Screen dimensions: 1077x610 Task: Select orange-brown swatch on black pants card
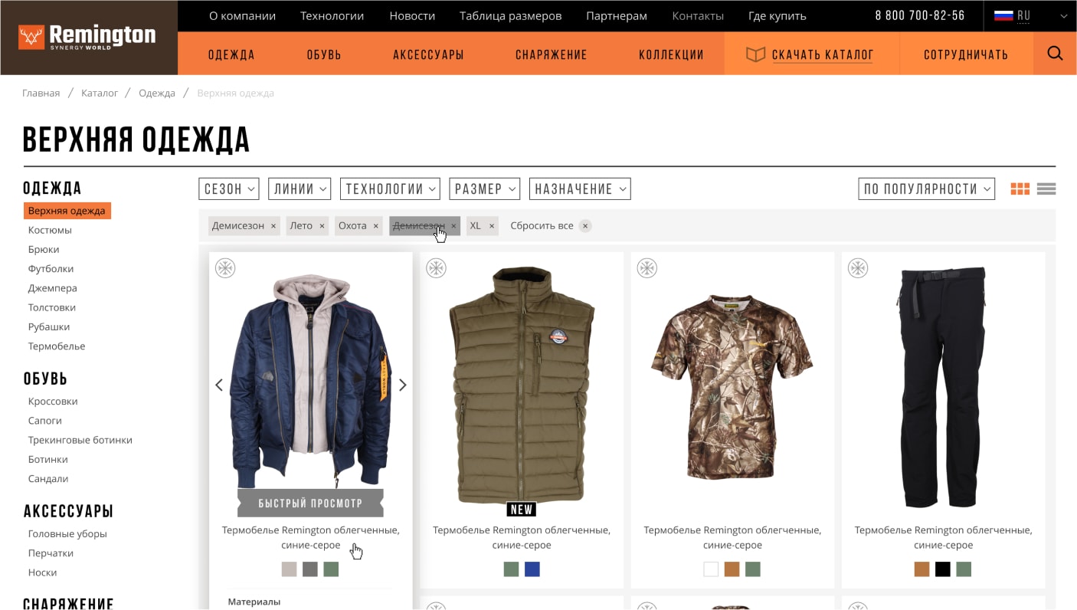[x=922, y=569]
